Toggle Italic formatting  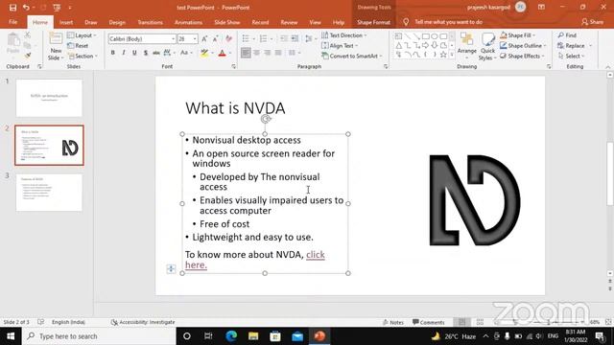(124, 53)
